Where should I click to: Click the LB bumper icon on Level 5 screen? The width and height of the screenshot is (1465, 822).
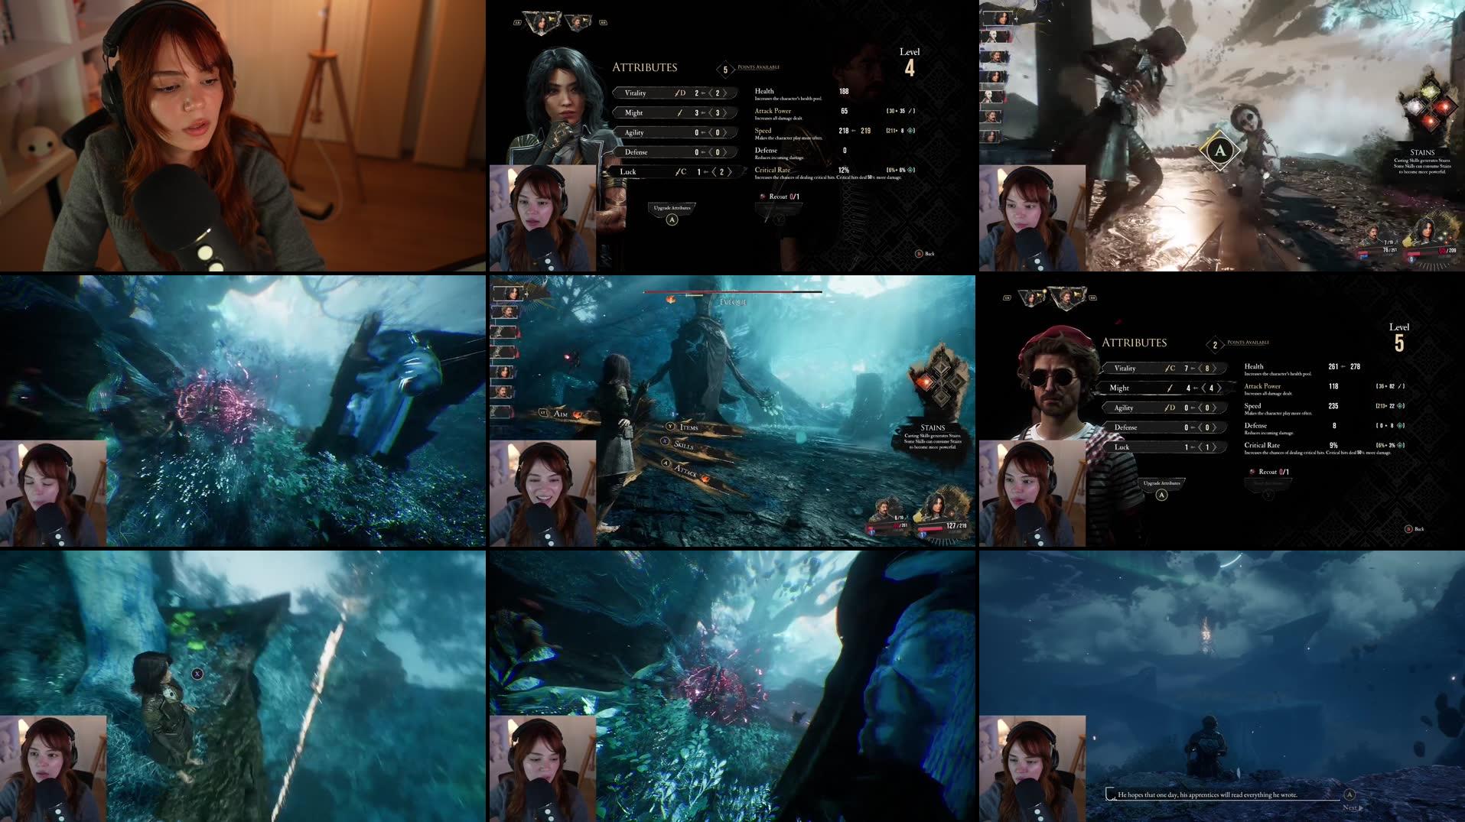[x=1007, y=297]
